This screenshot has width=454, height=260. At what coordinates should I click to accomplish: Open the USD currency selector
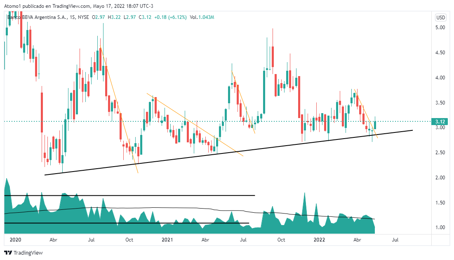tap(440, 18)
